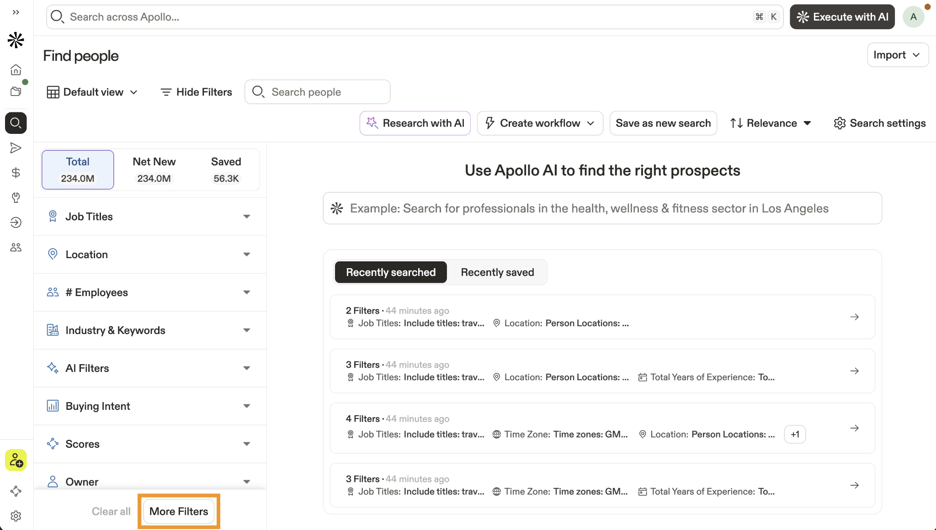The width and height of the screenshot is (936, 530).
Task: Click the Time Zone chip in last 3 Filters row
Action: 560,492
